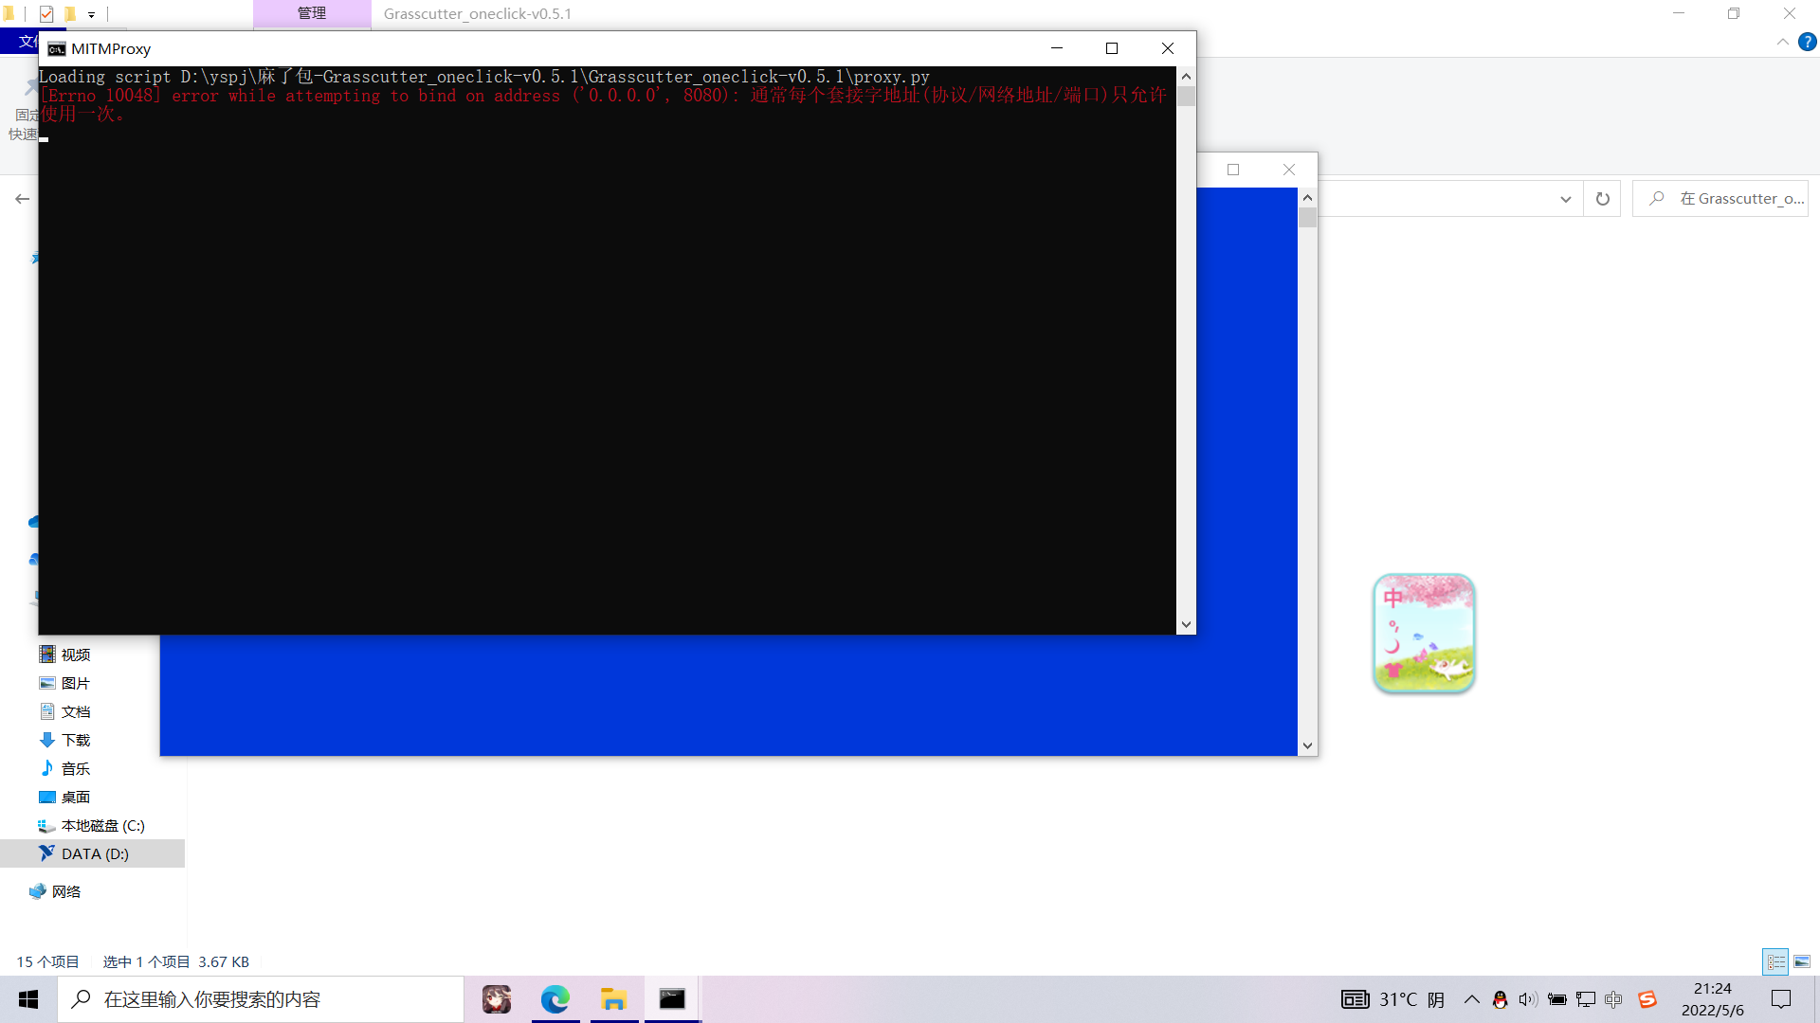Click the network tray icon
Image resolution: width=1820 pixels, height=1023 pixels.
click(1585, 999)
